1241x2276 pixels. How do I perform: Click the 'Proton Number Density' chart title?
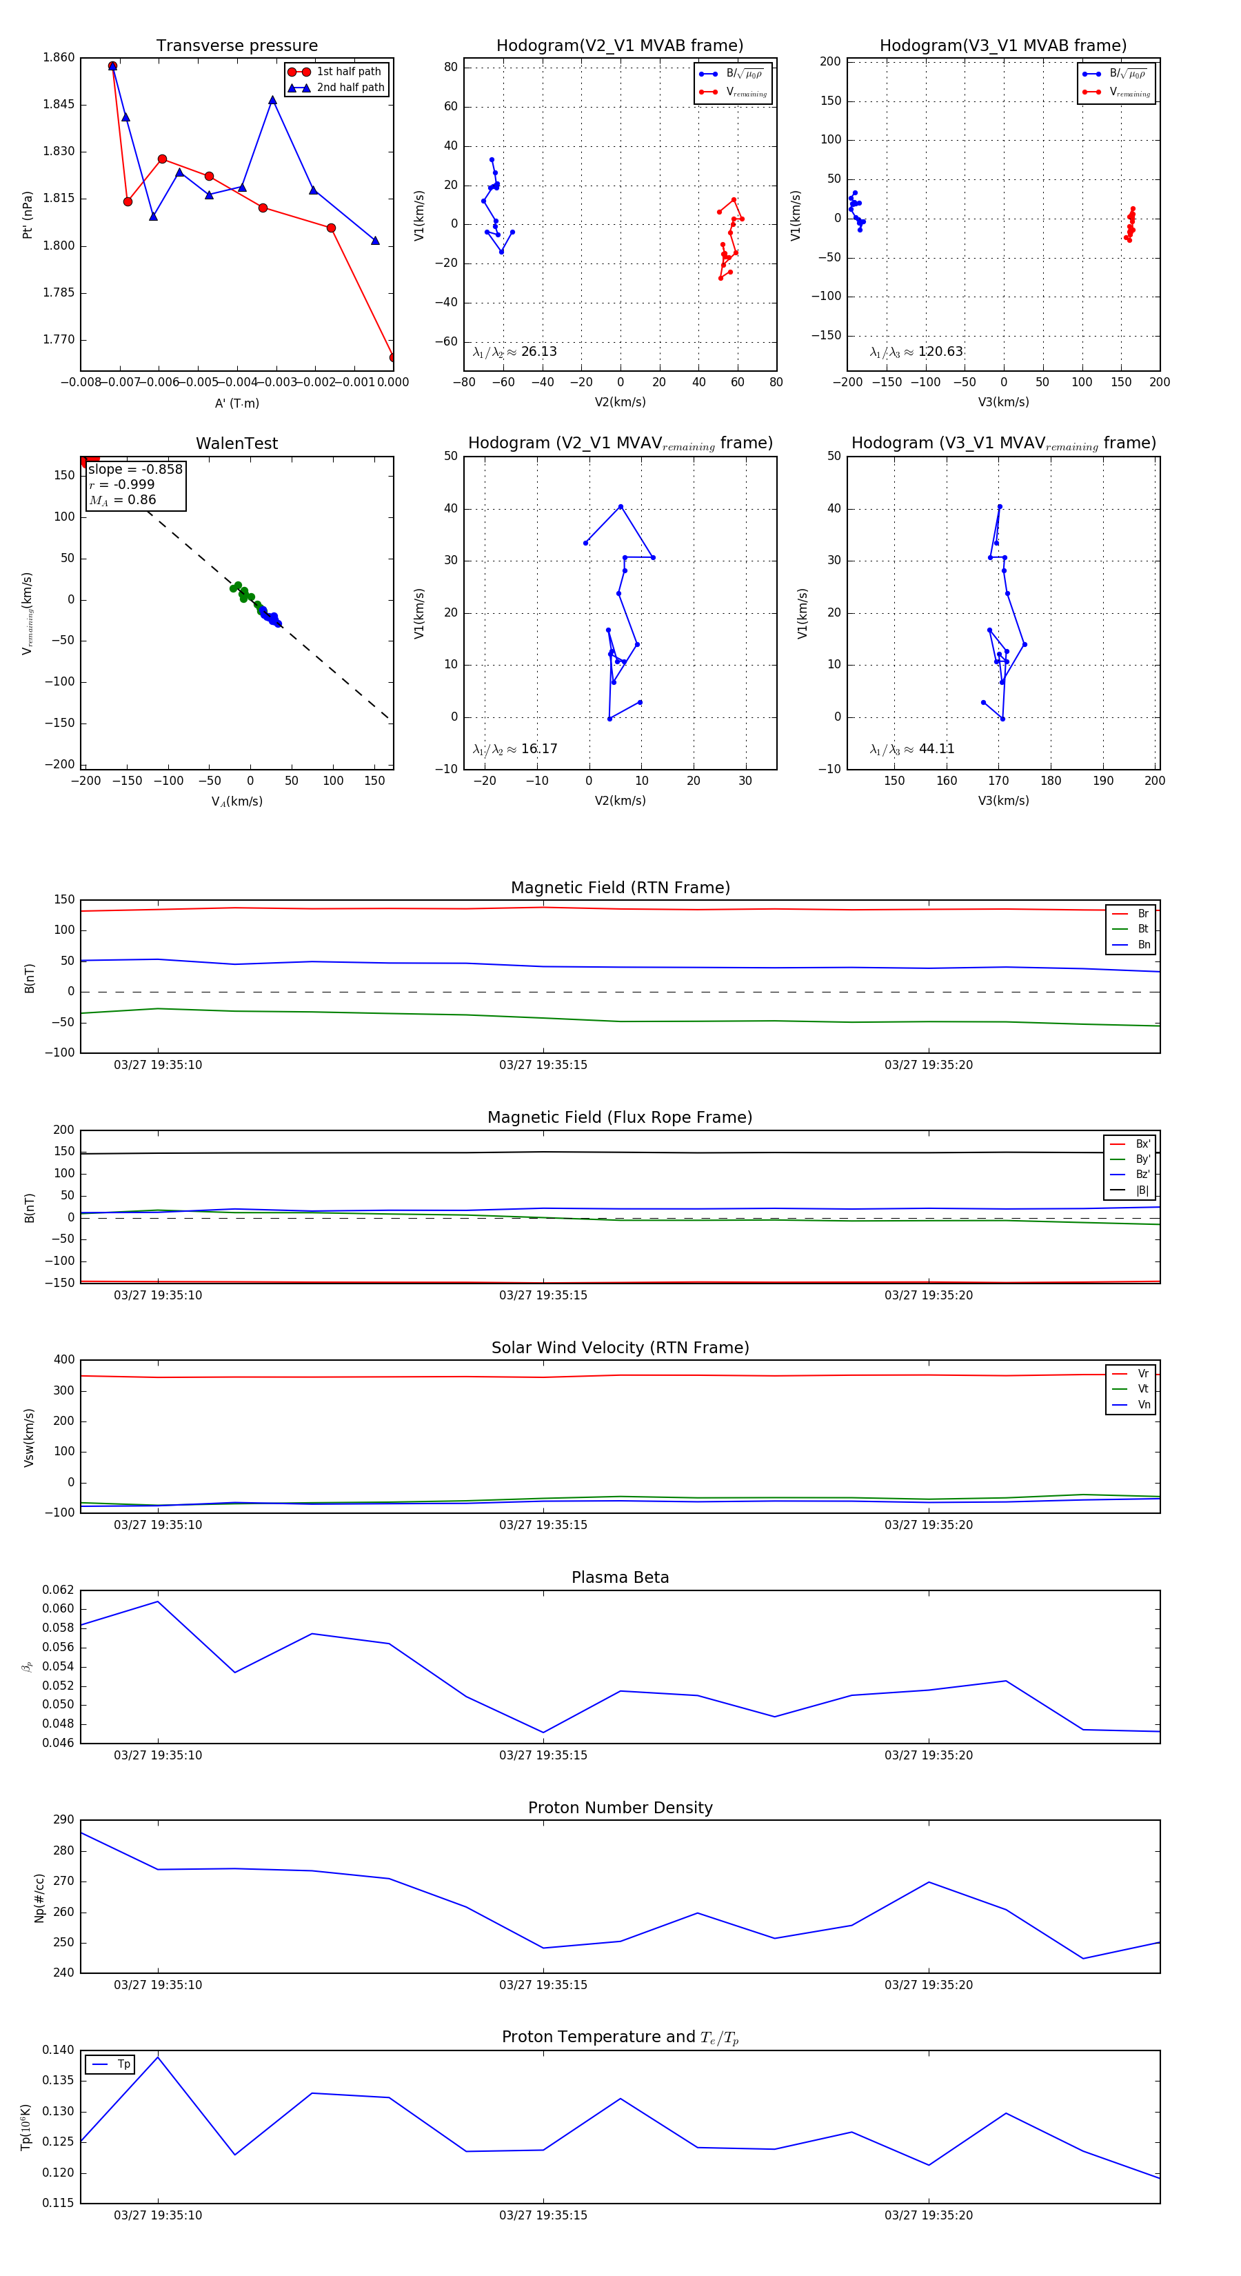(x=620, y=1808)
